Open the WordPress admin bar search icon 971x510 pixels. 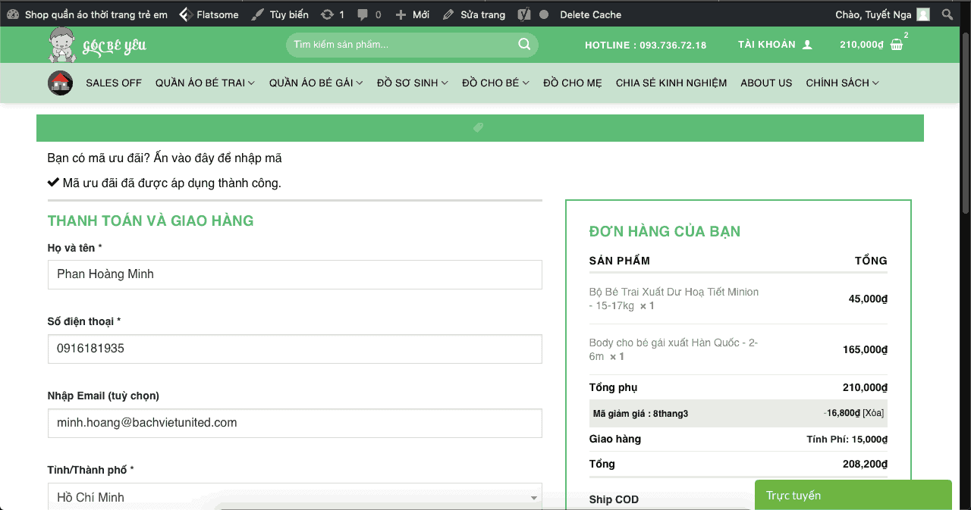click(x=947, y=14)
